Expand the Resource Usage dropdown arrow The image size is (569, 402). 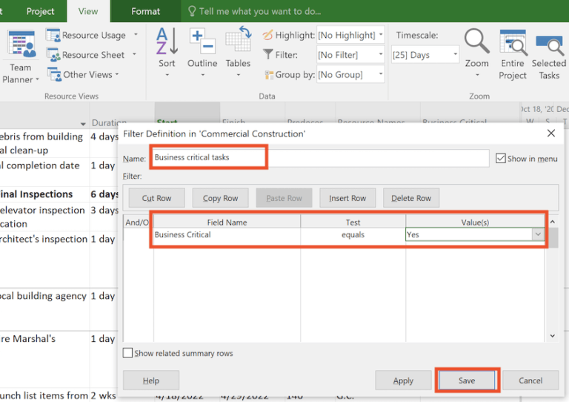point(136,35)
